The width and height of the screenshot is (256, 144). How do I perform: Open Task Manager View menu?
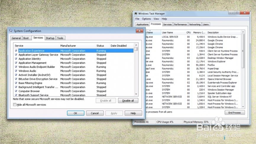point(156,19)
